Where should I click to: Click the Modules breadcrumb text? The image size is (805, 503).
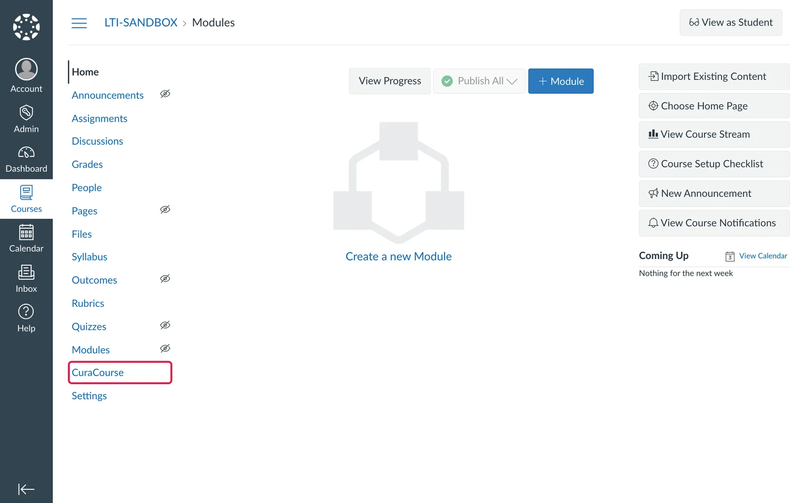(213, 23)
